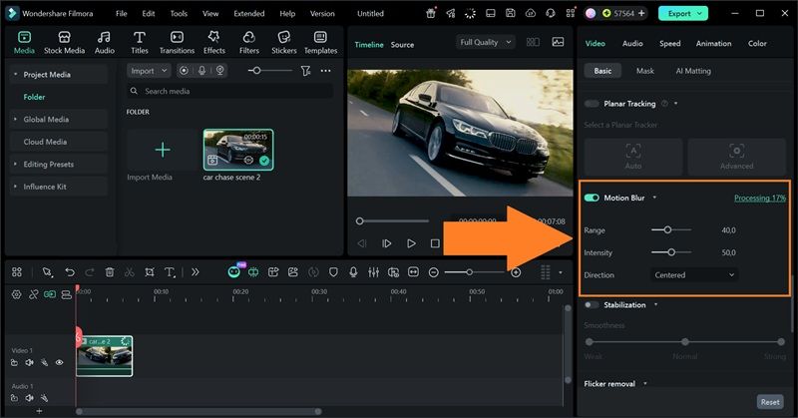The height and width of the screenshot is (418, 798).
Task: Switch preview to Source
Action: (402, 45)
